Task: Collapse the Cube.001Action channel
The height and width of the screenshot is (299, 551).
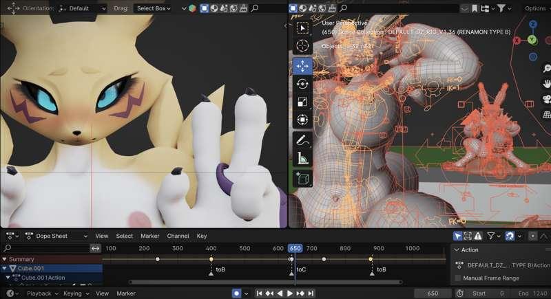Action: pyautogui.click(x=8, y=278)
